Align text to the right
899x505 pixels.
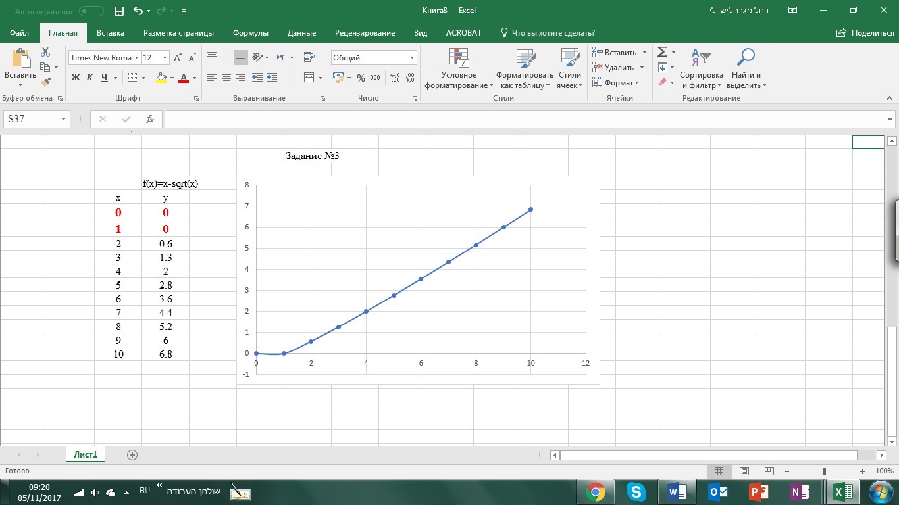click(x=241, y=78)
